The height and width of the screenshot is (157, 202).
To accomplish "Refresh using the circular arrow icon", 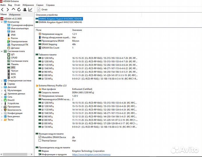I will [x=19, y=10].
